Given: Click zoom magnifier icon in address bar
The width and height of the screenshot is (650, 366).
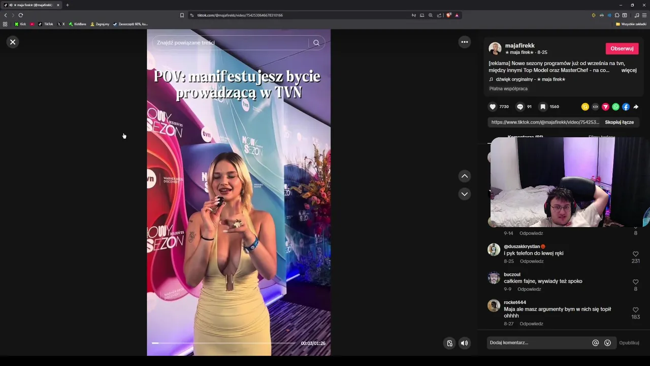Looking at the screenshot, I should [x=431, y=15].
